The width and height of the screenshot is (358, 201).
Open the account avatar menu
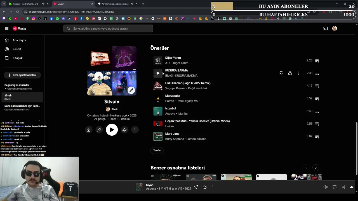335,28
